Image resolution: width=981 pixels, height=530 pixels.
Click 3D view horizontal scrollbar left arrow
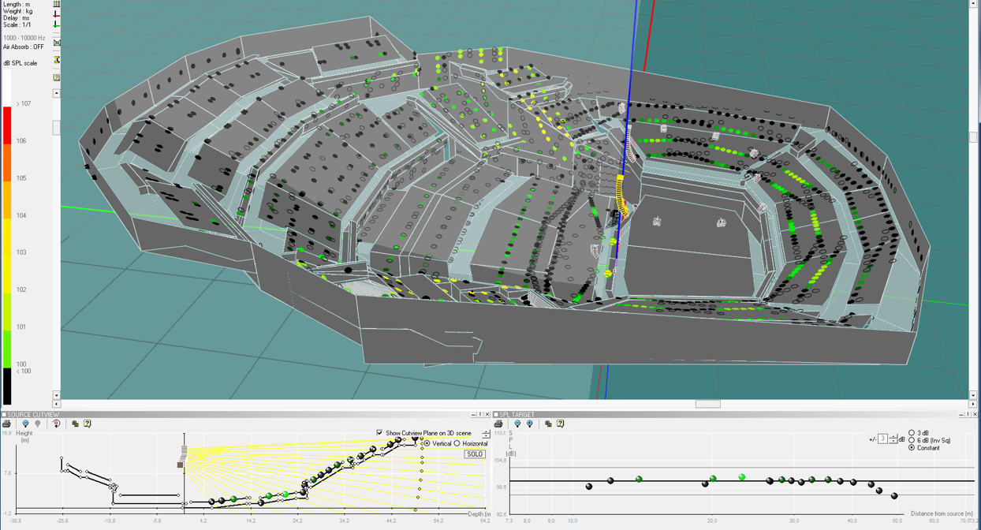pos(56,404)
